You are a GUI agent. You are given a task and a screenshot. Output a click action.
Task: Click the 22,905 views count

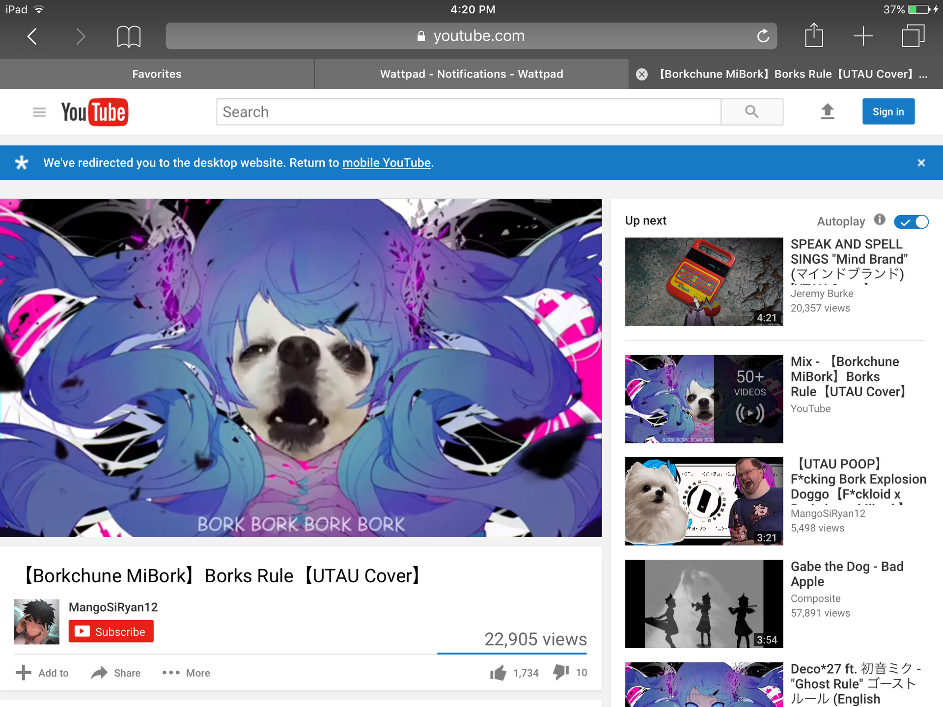coord(535,639)
